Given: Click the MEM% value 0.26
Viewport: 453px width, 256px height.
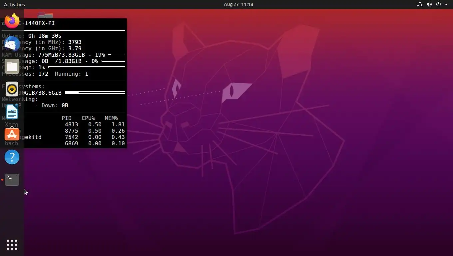Looking at the screenshot, I should point(118,131).
